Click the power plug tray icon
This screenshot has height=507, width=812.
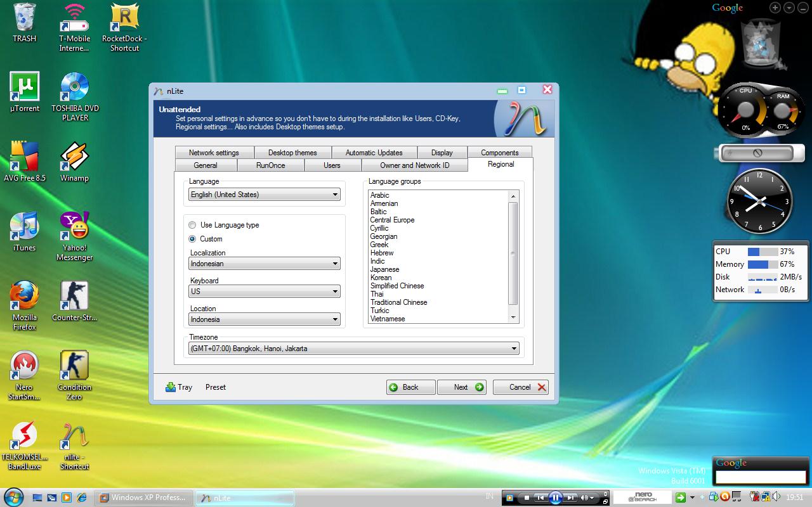[x=754, y=497]
